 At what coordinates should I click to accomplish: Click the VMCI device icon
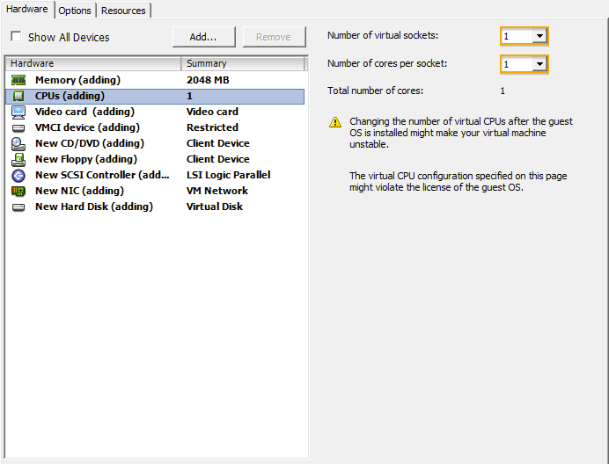pos(18,127)
